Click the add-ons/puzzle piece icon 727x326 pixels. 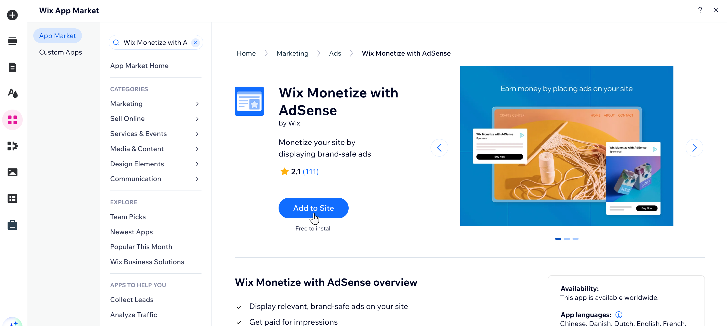pos(12,146)
